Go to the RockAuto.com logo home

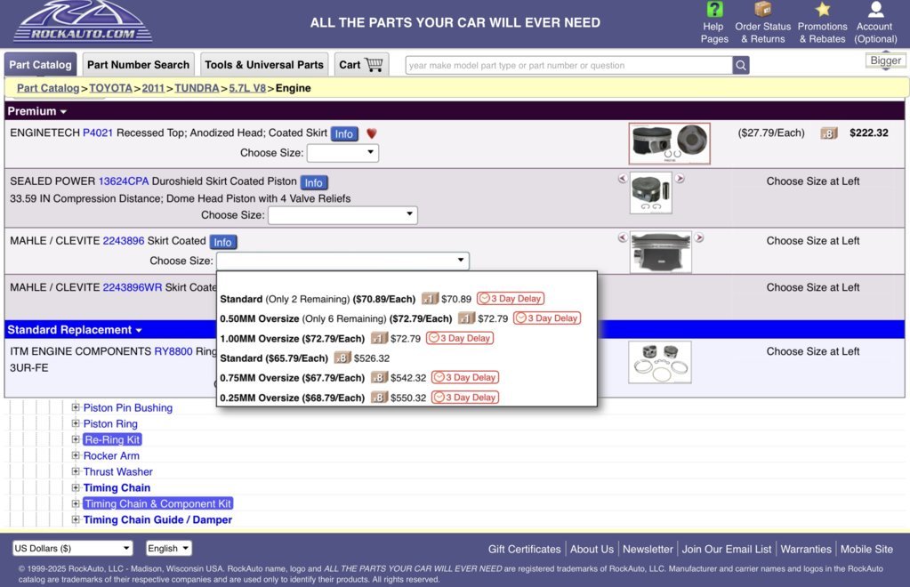pyautogui.click(x=83, y=22)
